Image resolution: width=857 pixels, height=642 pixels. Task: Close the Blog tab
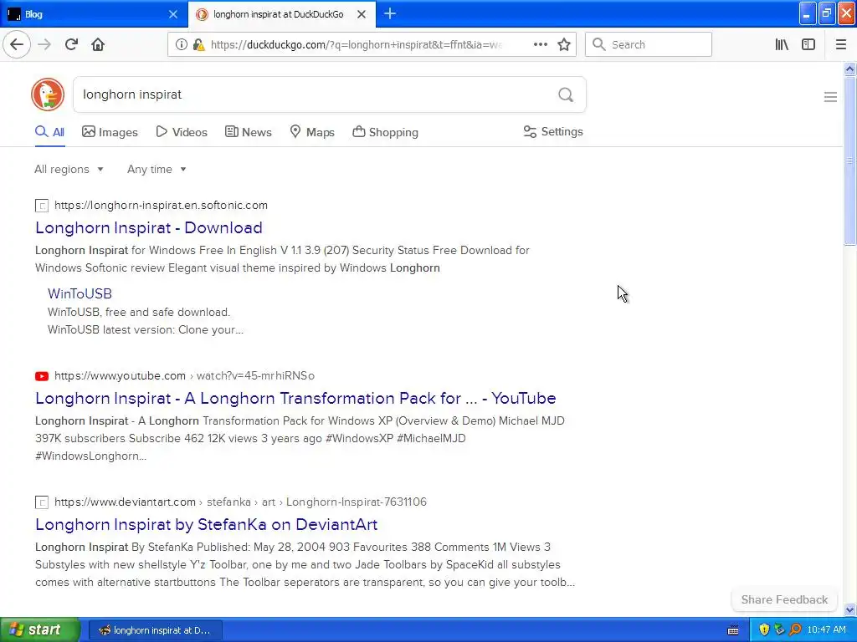pos(172,14)
